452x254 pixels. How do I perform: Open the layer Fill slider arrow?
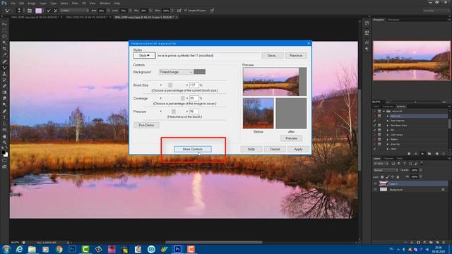click(x=421, y=177)
